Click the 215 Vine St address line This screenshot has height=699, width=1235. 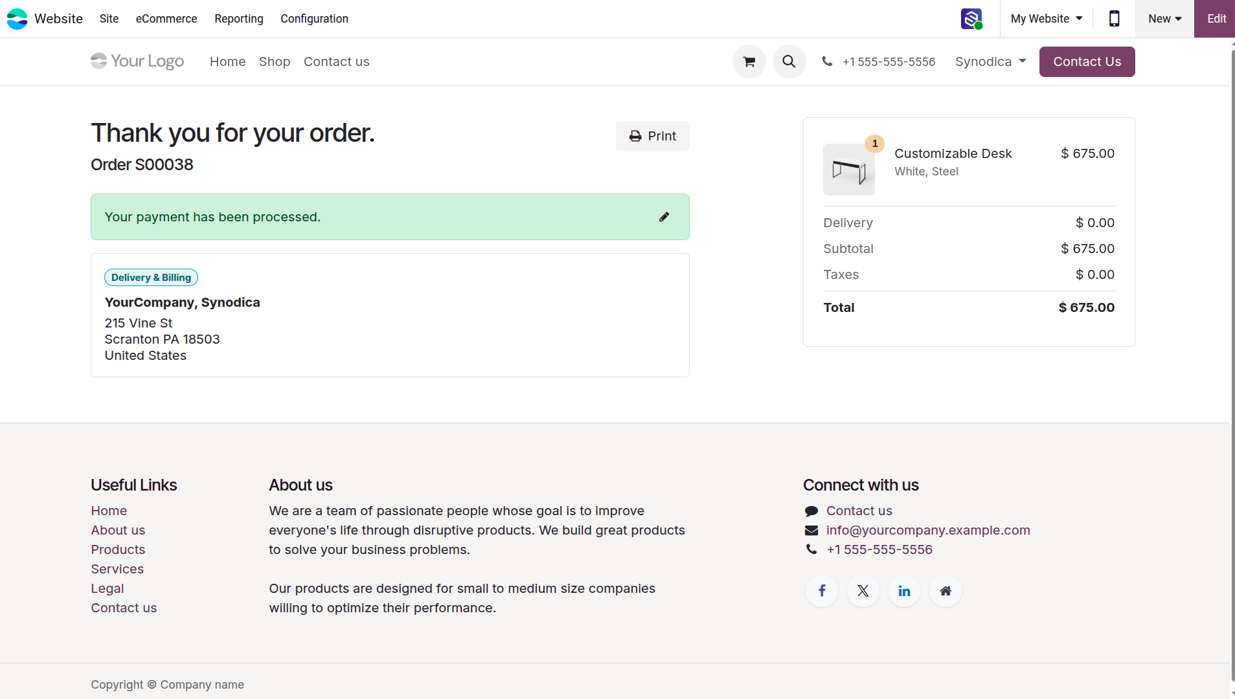[139, 323]
